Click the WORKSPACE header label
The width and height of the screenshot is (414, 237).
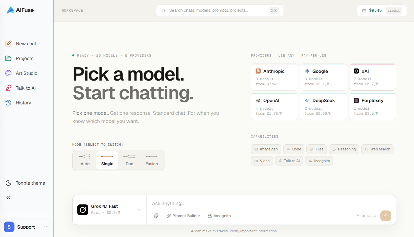coord(72,11)
